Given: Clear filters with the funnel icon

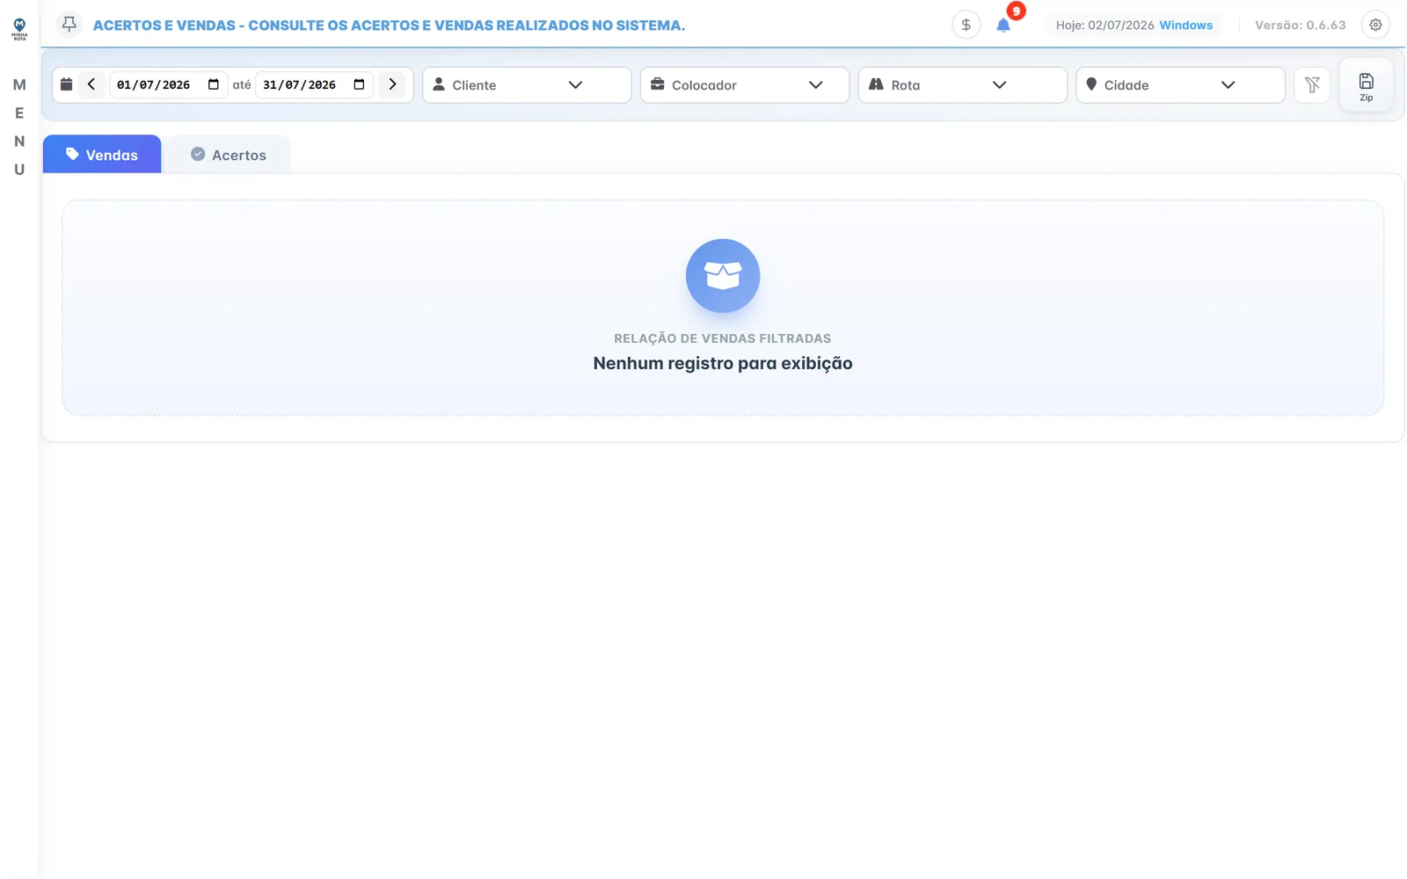Looking at the screenshot, I should coord(1312,85).
